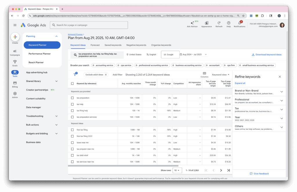Viewport: 297px width, 192px height.
Task: Edit the keyword search terms box
Action: (x=97, y=55)
